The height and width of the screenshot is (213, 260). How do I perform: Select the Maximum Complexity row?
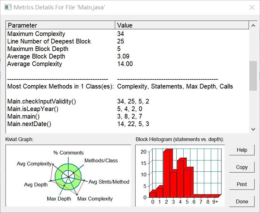[x=127, y=34]
